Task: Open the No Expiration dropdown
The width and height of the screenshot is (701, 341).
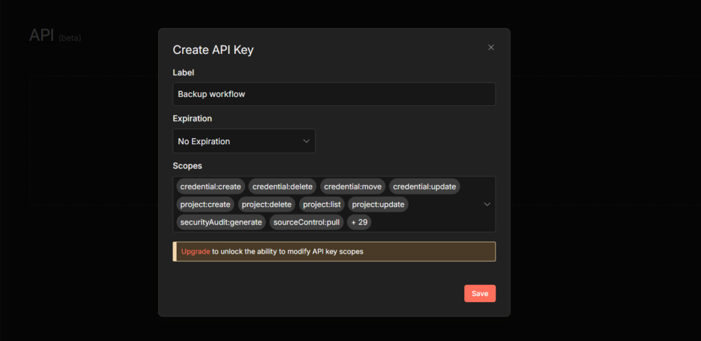Action: 243,141
